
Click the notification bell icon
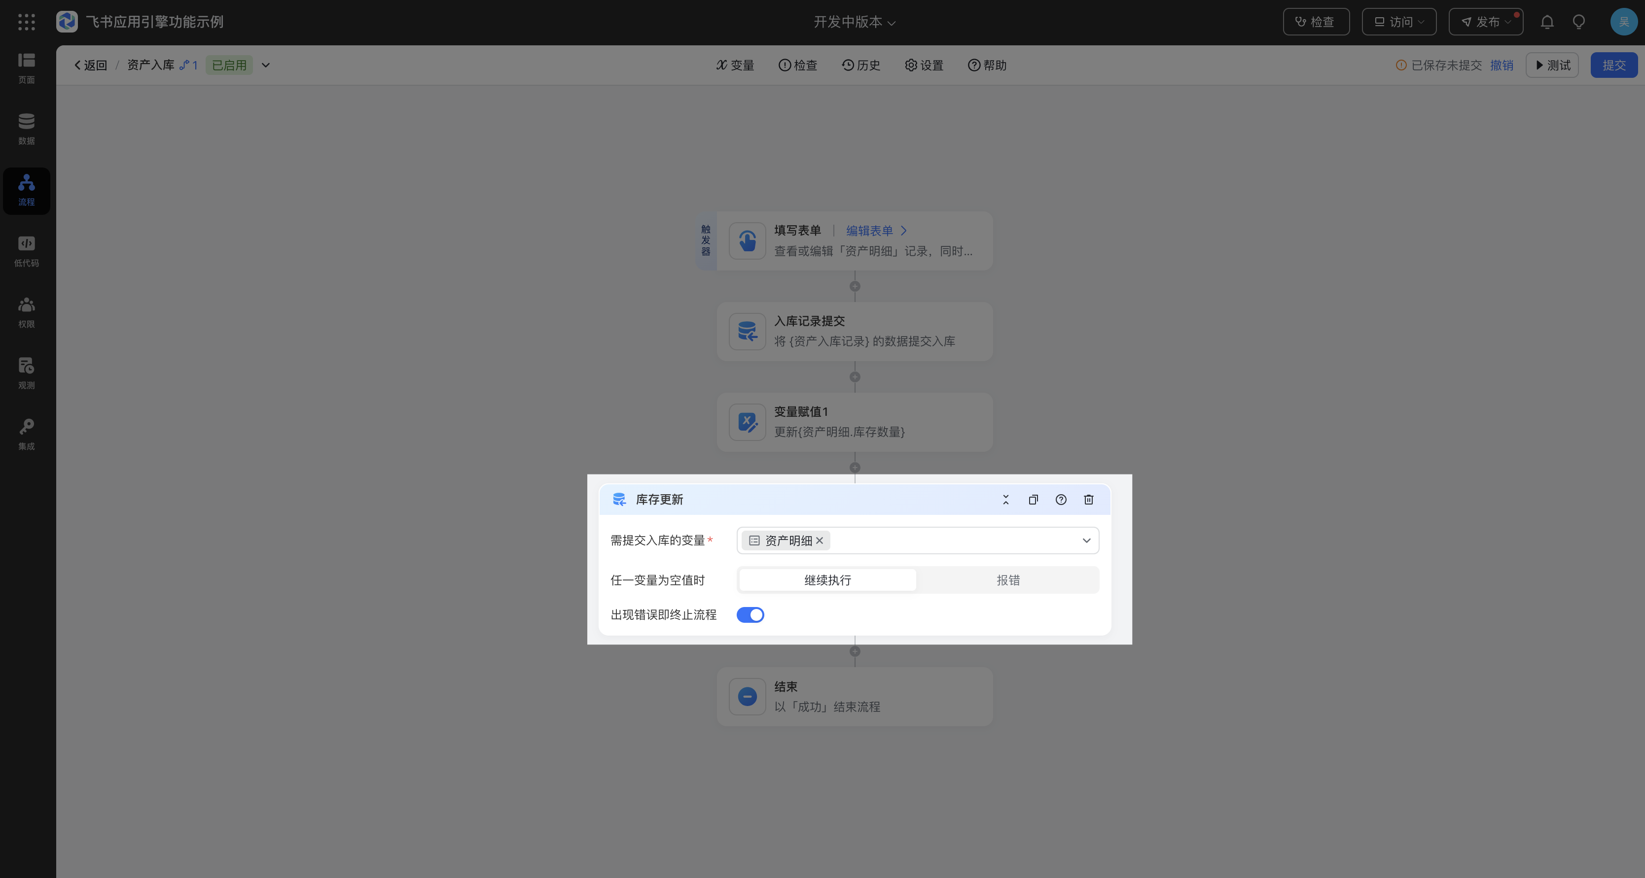pyautogui.click(x=1547, y=22)
